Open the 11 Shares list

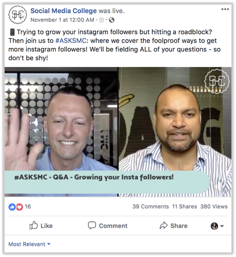184,207
